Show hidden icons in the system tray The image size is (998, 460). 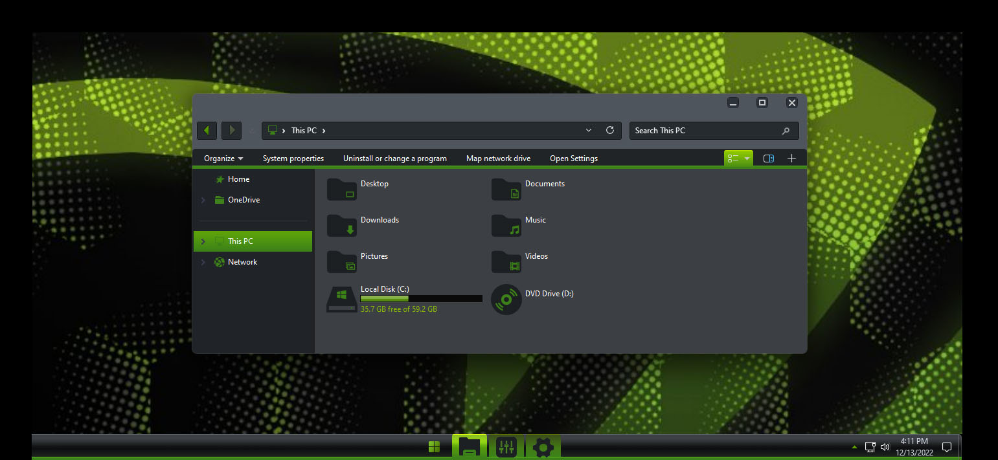click(854, 446)
